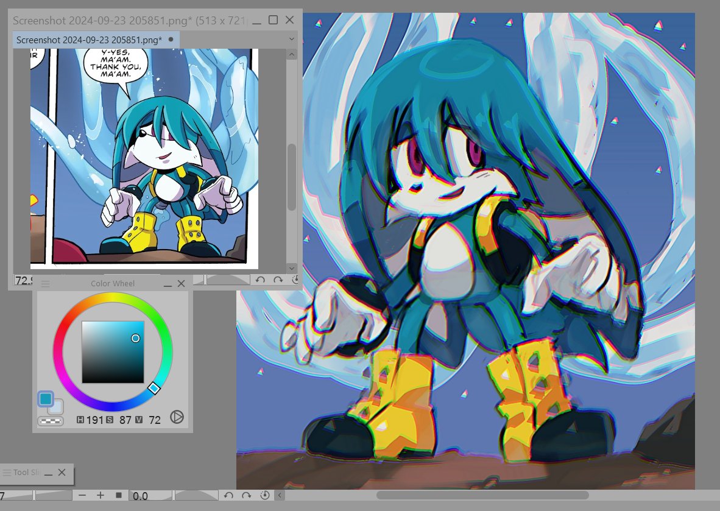Viewport: 720px width, 511px height.
Task: Click the V value label icon
Action: click(x=139, y=419)
